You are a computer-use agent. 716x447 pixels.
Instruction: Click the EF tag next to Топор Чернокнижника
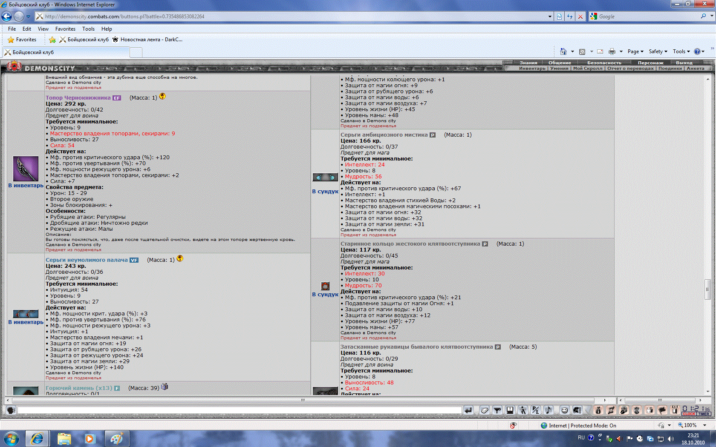pos(117,98)
